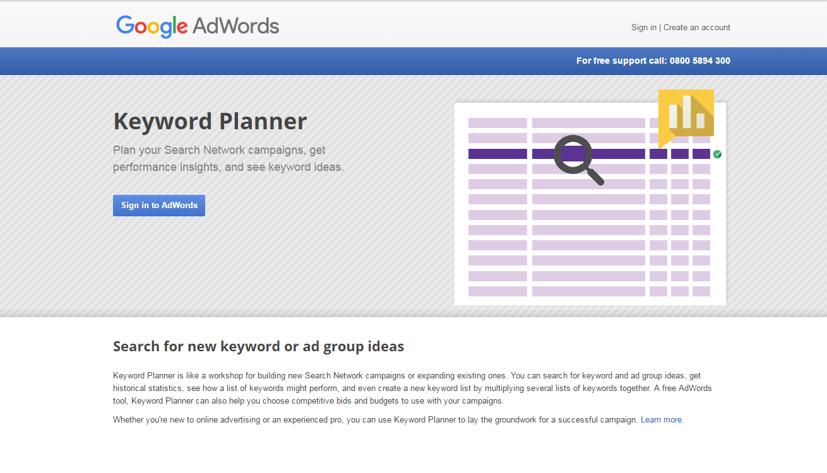Follow the Learn more link

(x=661, y=419)
